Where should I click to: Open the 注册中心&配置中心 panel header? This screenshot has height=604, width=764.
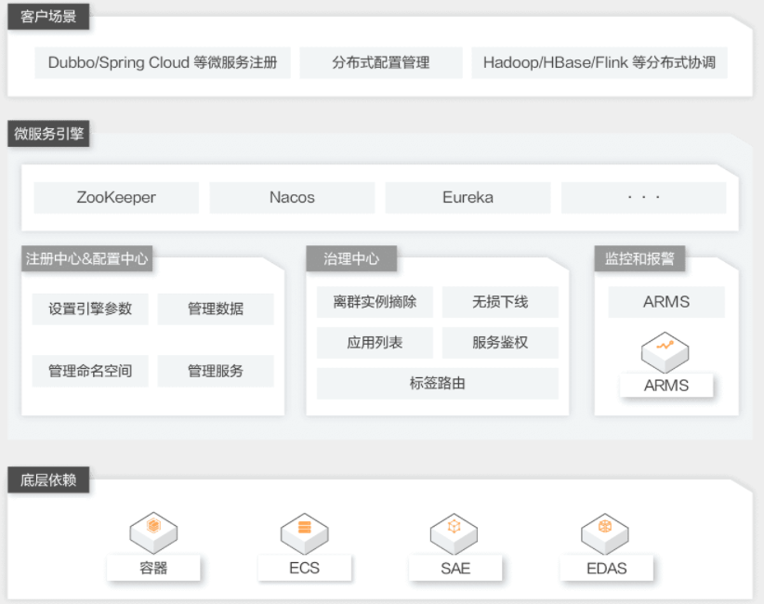86,258
